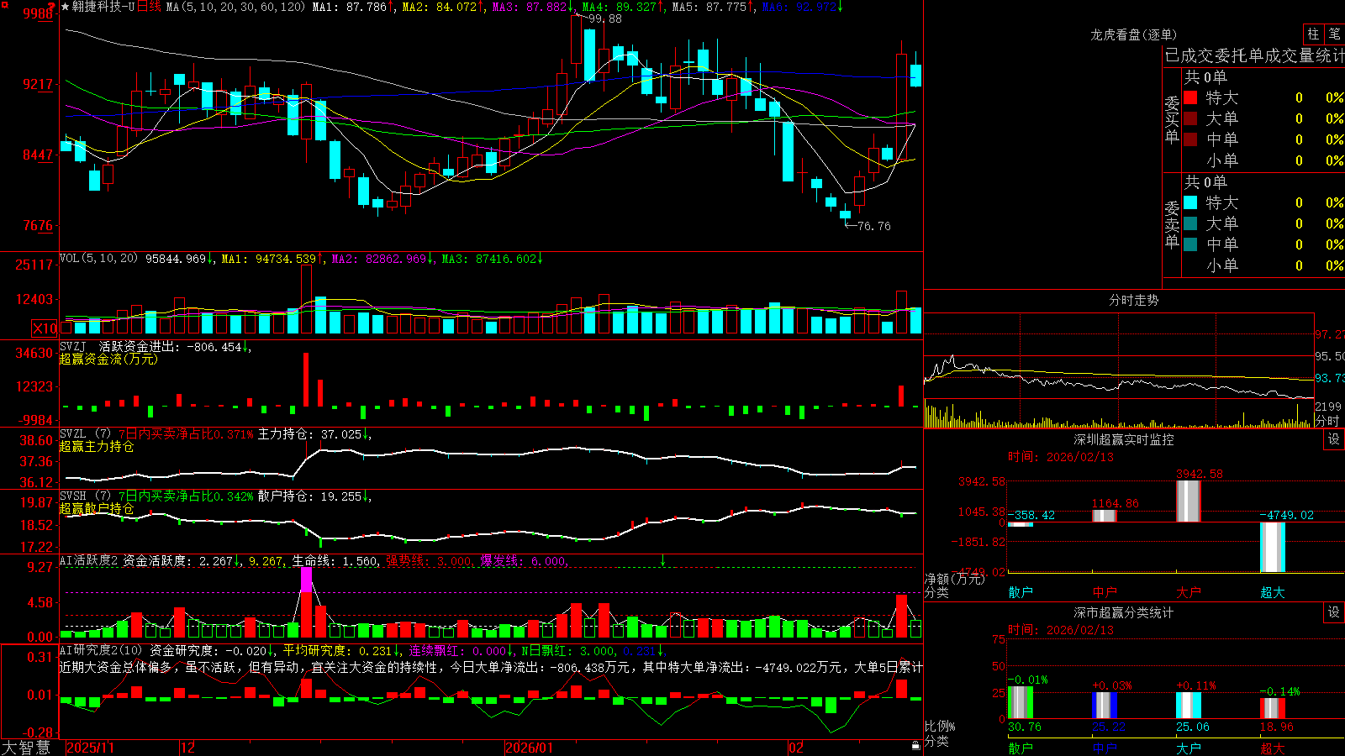Click the dark red 大单 buy-order swatch
This screenshot has height=756, width=1345.
(x=1190, y=118)
